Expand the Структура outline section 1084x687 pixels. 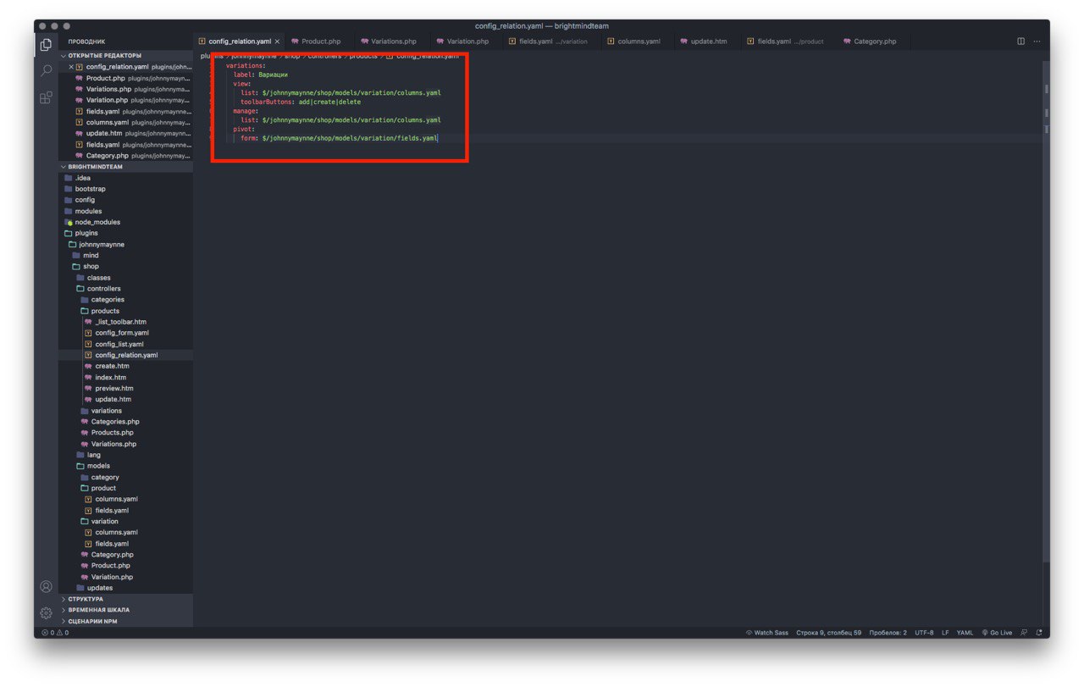point(125,599)
